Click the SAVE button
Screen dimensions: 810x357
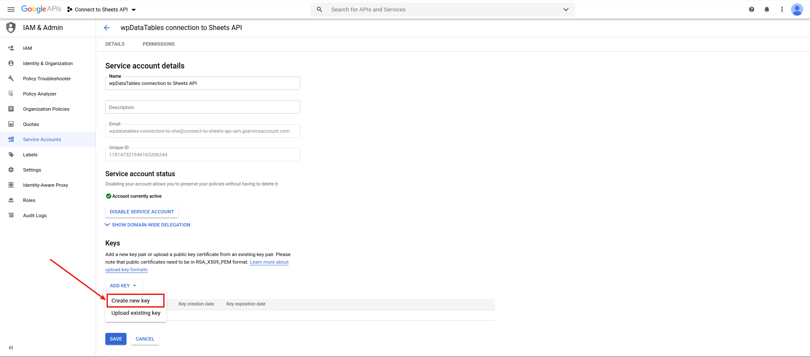tap(116, 339)
